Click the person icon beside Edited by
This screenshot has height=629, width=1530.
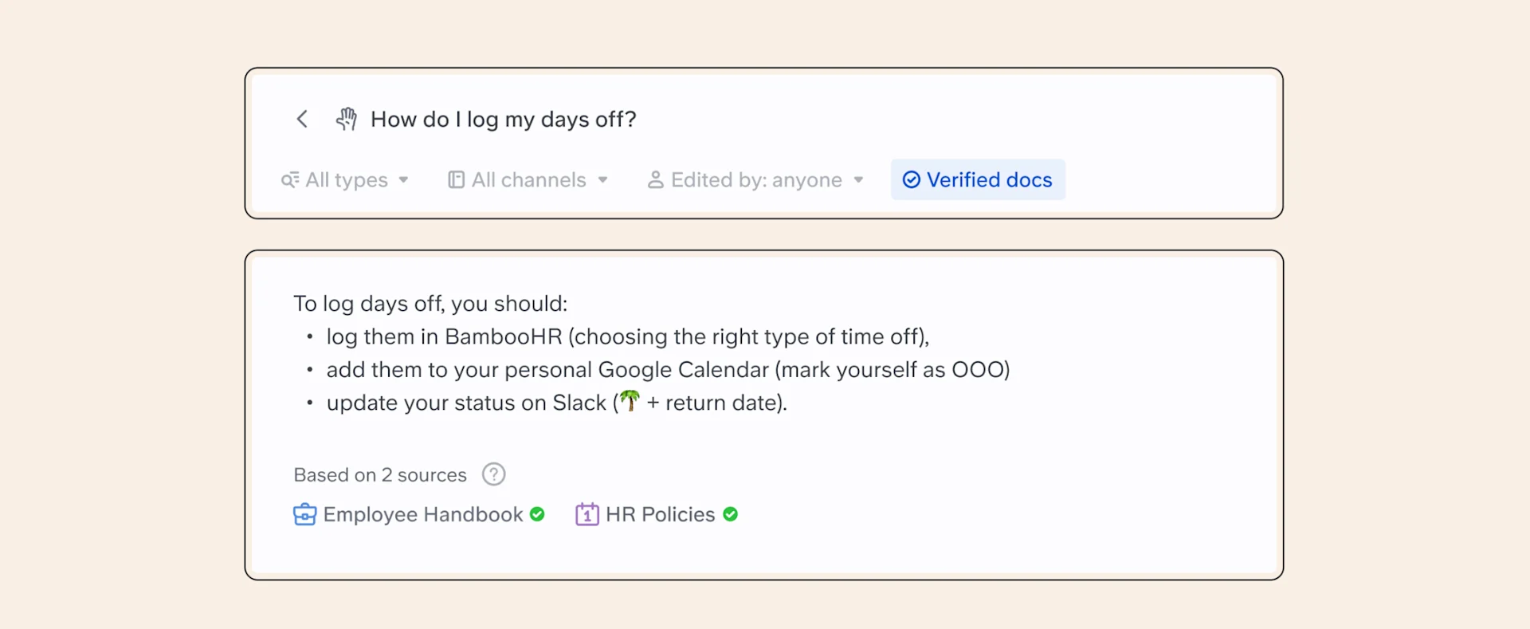tap(656, 179)
